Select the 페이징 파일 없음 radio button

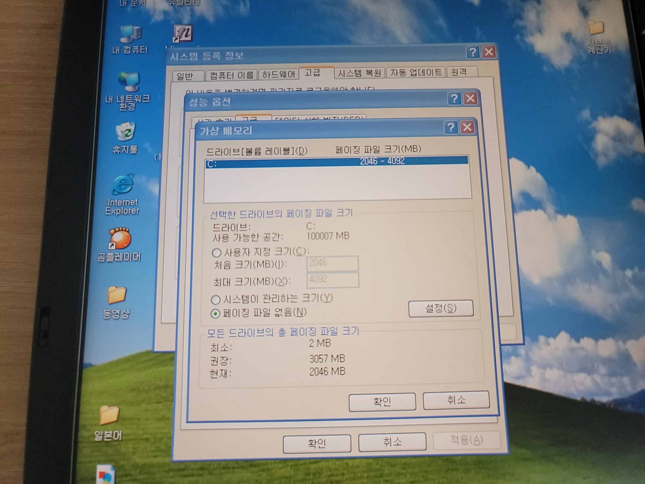(x=215, y=314)
